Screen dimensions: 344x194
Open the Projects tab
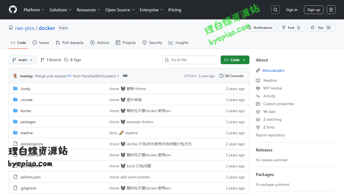click(126, 43)
